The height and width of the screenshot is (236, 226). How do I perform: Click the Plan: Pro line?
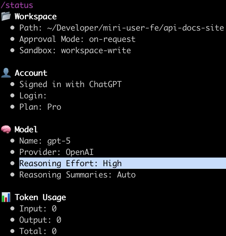pos(40,107)
